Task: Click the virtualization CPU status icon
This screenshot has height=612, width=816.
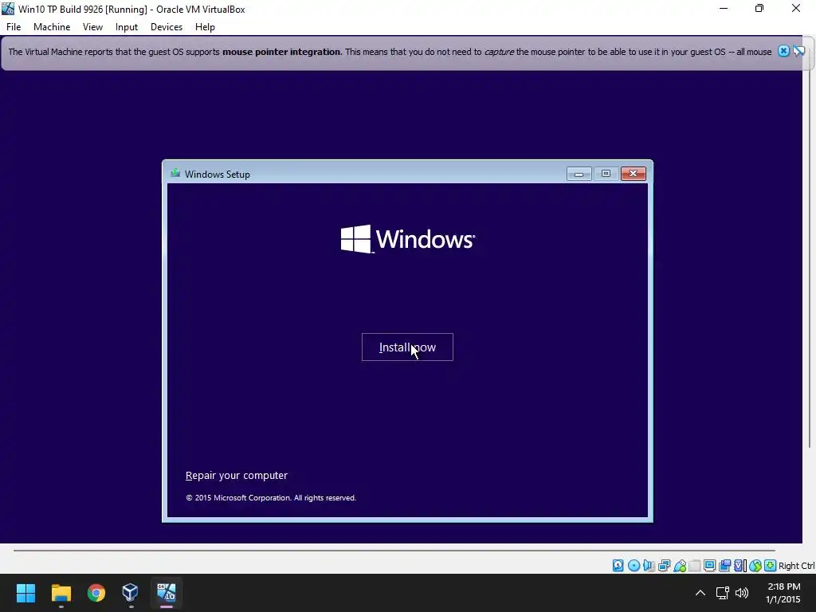Action: click(739, 566)
